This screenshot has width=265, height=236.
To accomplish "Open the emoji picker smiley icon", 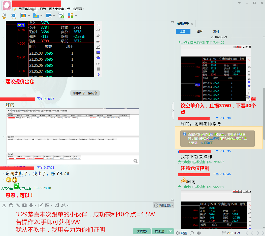I will 11,205.
